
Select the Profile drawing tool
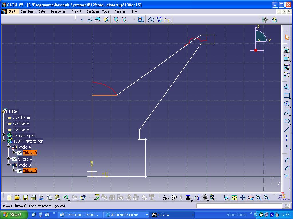point(286,87)
